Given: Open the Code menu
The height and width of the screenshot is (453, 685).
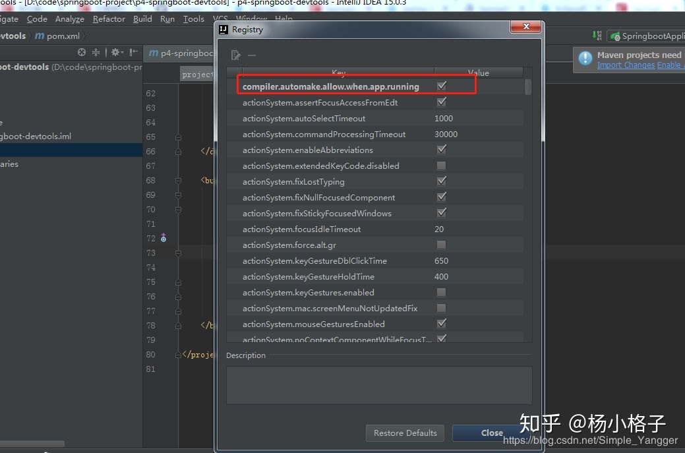Looking at the screenshot, I should (37, 18).
